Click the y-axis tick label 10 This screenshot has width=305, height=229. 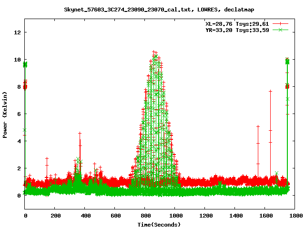17,60
